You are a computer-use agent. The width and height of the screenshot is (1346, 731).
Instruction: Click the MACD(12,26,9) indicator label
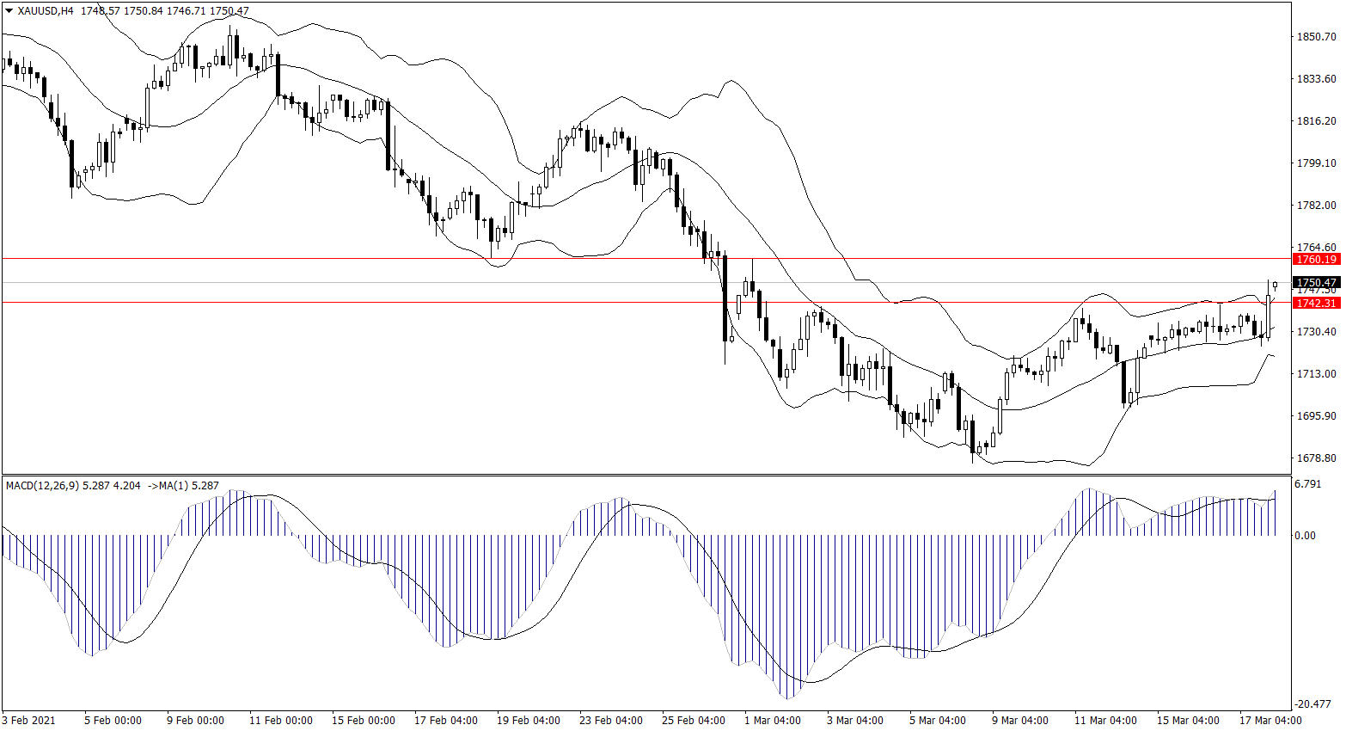pyautogui.click(x=42, y=486)
